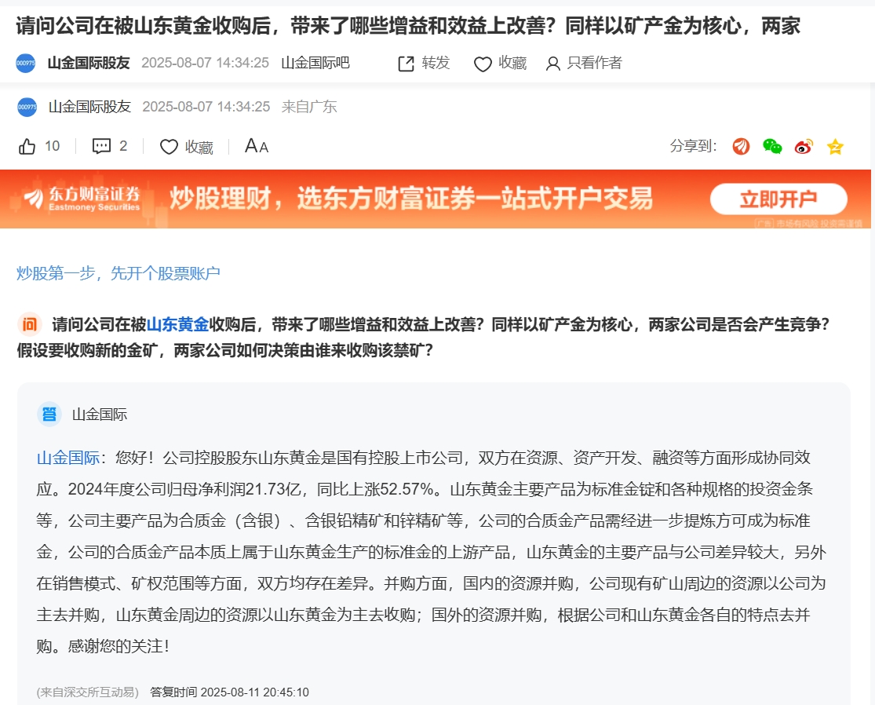Click the banner slogan 炒股理财，选东方财富证券
Screen dimensions: 875x705
411,198
